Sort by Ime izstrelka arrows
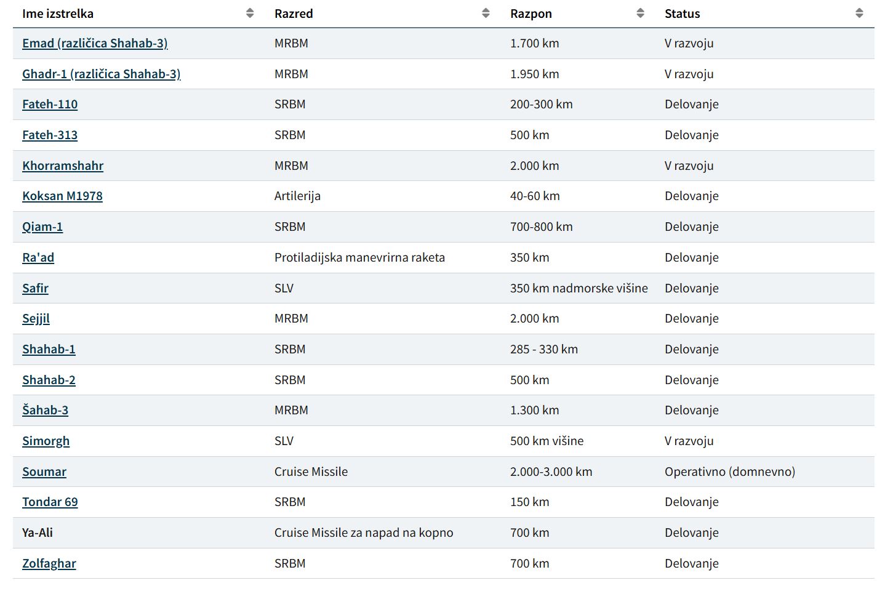This screenshot has height=599, width=885. coord(250,14)
